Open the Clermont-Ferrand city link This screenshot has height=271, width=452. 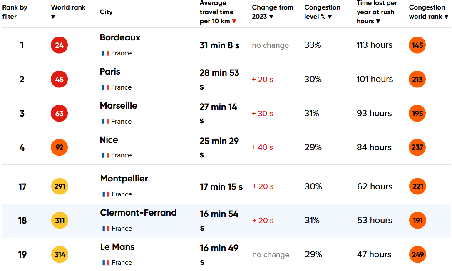pos(138,213)
